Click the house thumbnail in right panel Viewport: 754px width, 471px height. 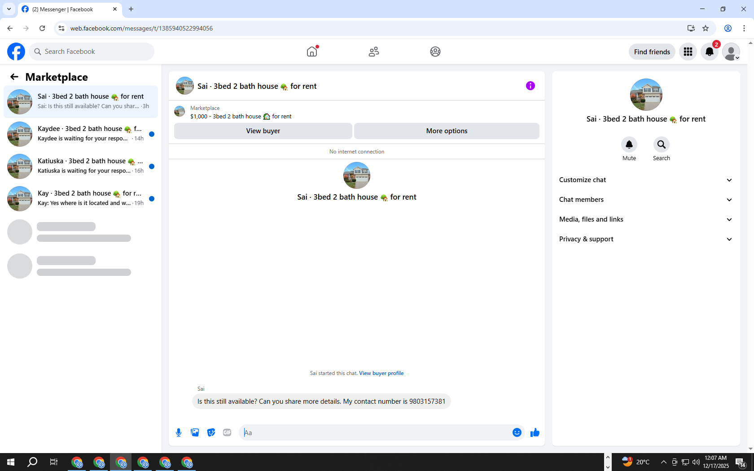[646, 95]
